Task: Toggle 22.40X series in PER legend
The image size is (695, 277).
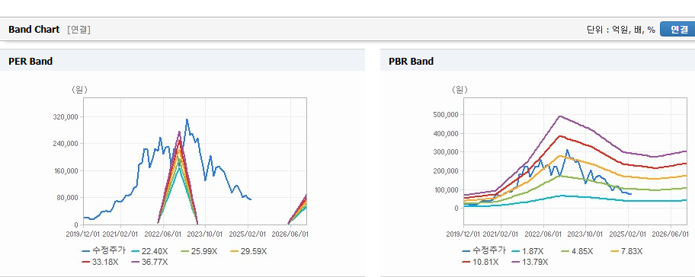Action: (x=150, y=251)
